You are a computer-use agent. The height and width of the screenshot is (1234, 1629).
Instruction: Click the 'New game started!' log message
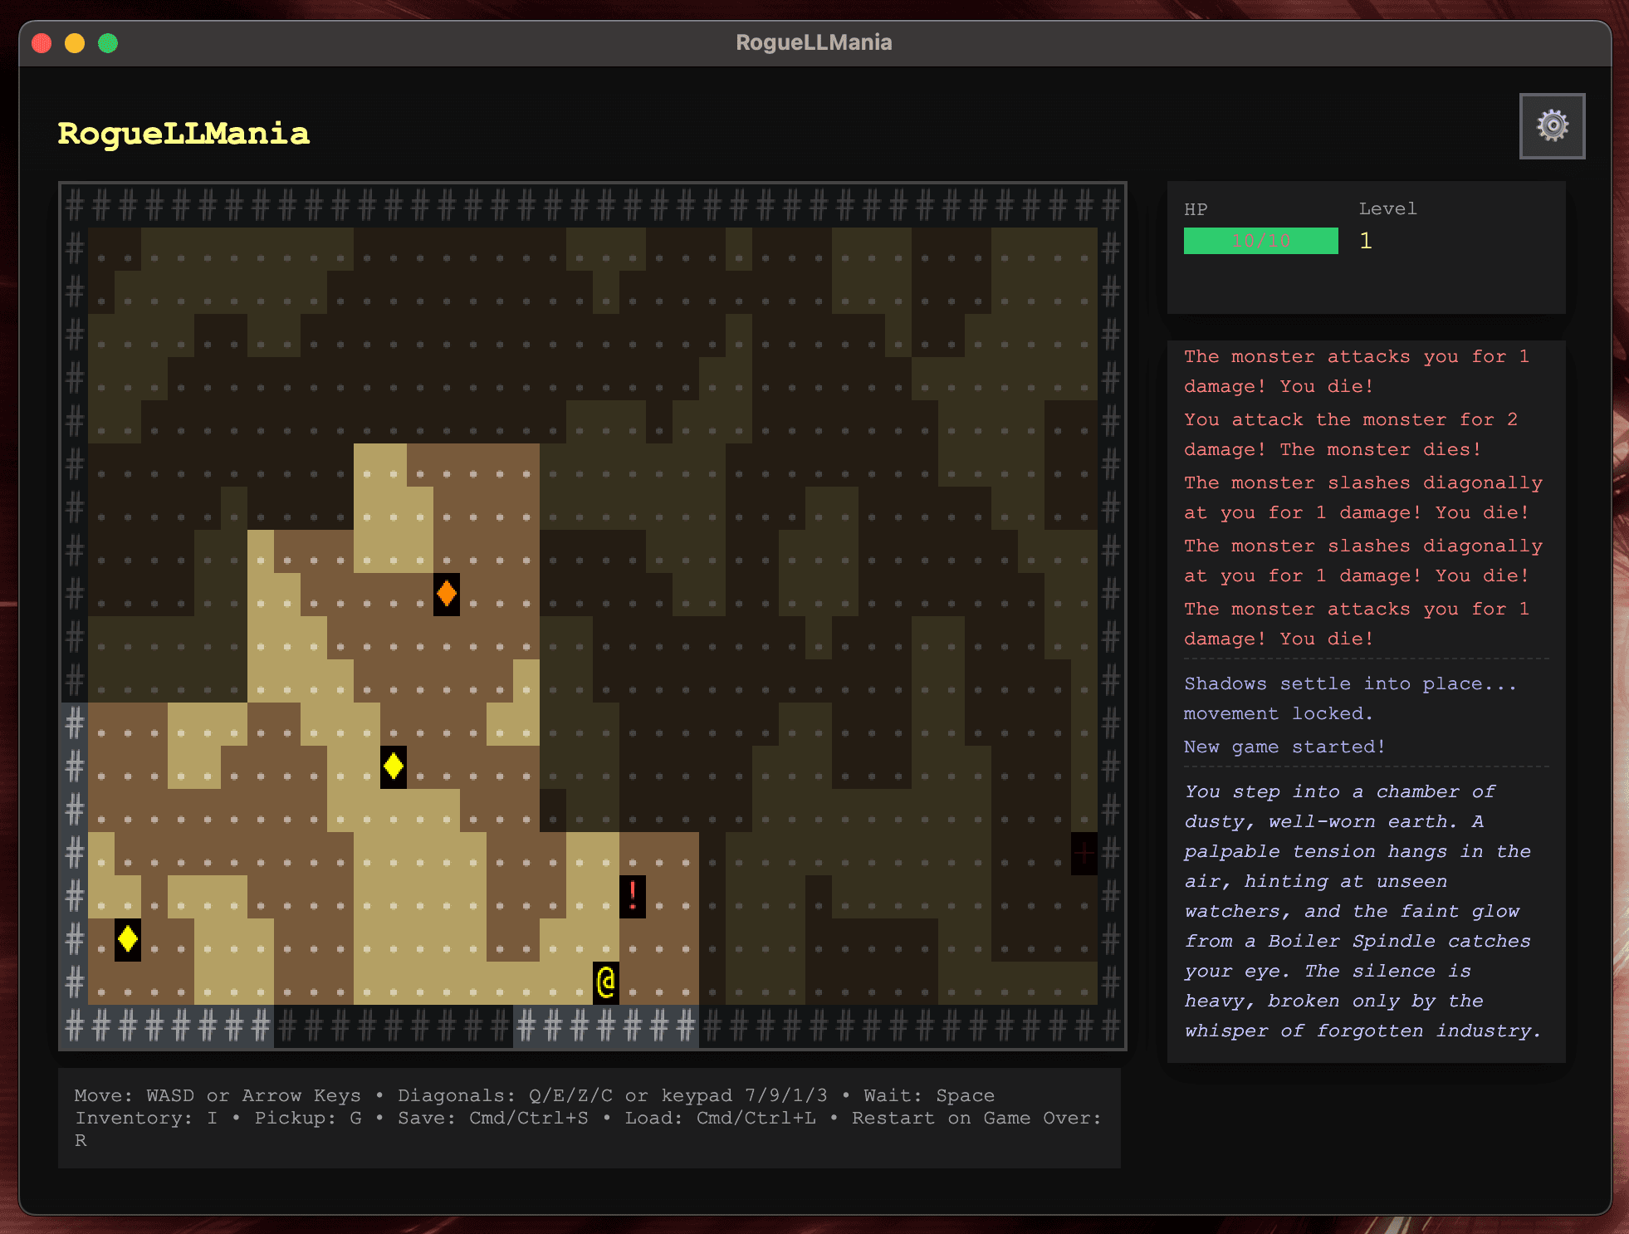(1284, 747)
